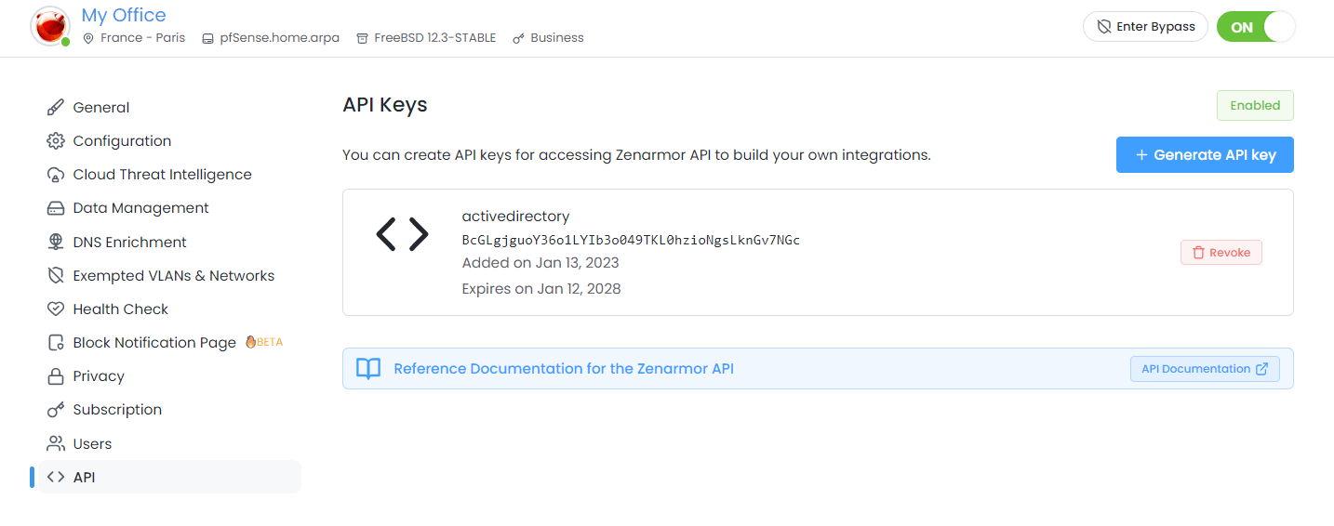Image resolution: width=1334 pixels, height=526 pixels.
Task: Click the API key string BcGLgjguoY36o1...
Action: [x=631, y=240]
